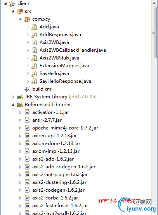158x215 pixels.
Task: Select the build.xml file label
Action: click(42, 89)
